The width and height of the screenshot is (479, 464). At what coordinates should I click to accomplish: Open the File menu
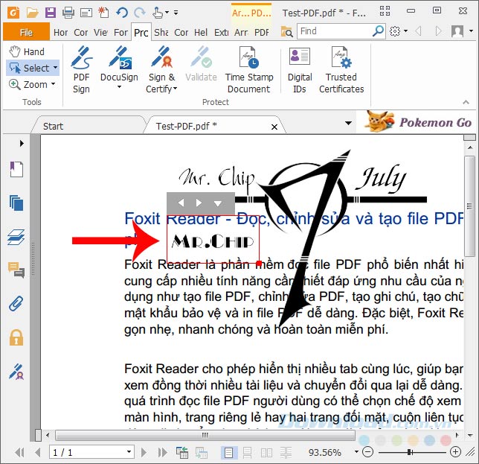pyautogui.click(x=26, y=32)
